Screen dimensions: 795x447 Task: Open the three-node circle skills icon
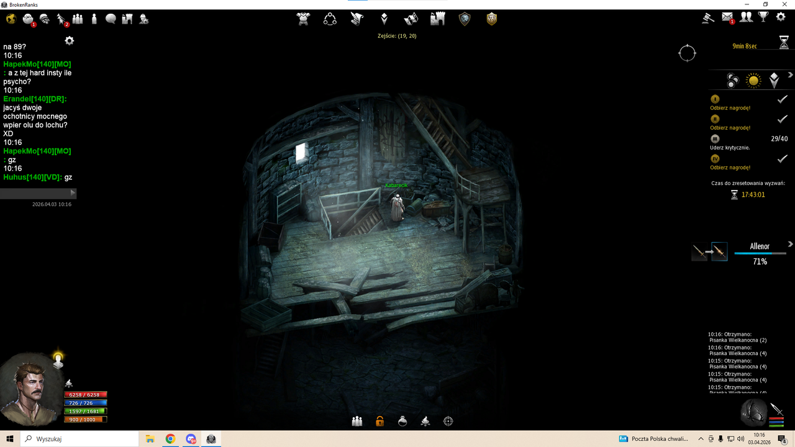(x=330, y=19)
